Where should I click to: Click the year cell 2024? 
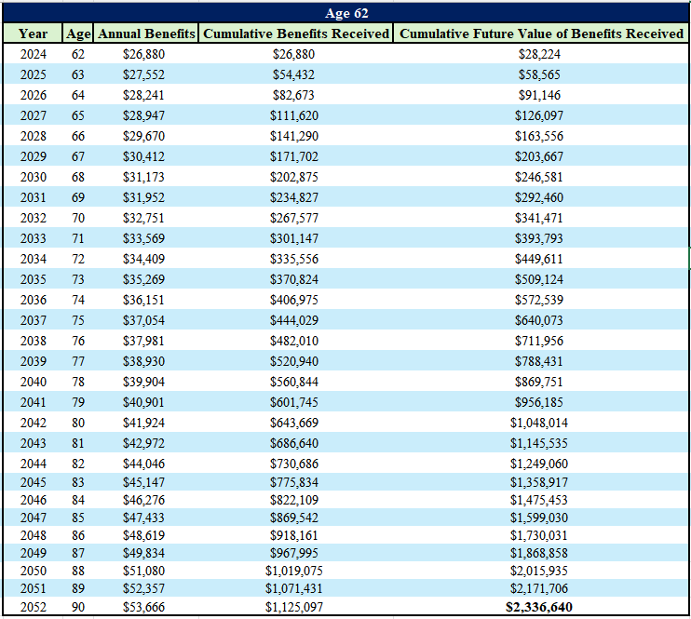(33, 54)
